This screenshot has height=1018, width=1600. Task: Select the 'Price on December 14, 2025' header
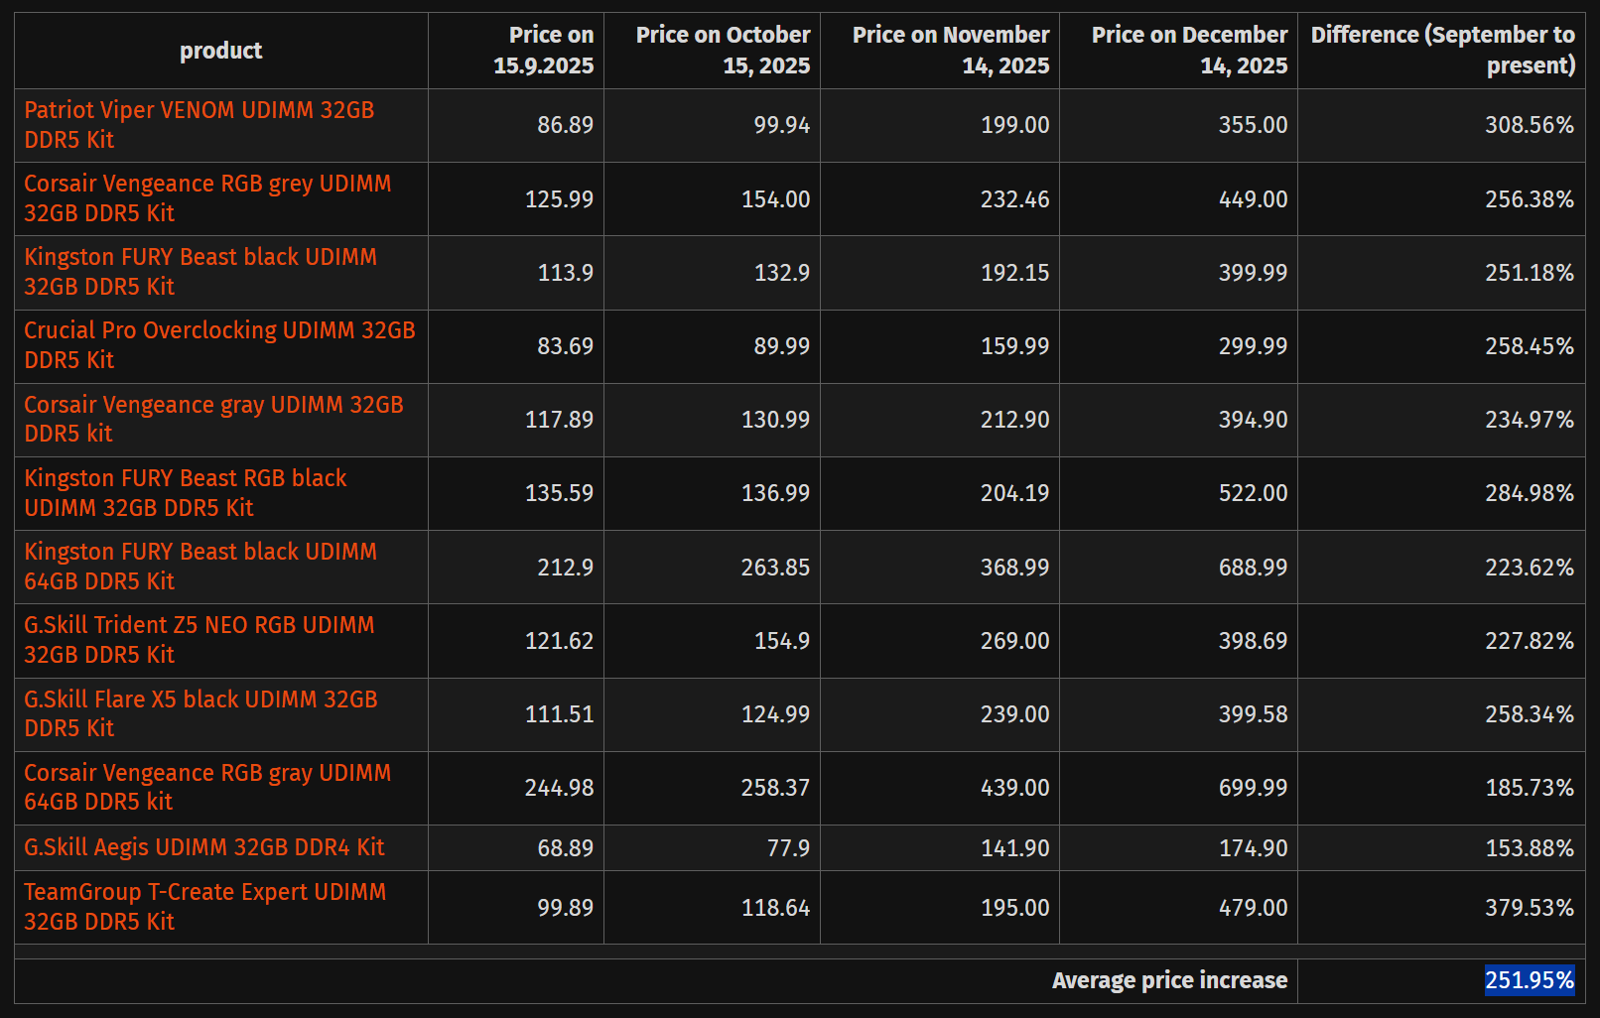click(x=1189, y=51)
